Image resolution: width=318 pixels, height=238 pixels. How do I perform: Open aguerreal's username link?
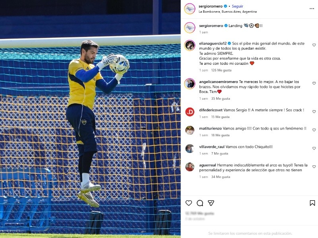tap(207, 165)
